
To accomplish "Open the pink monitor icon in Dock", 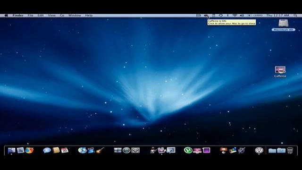I will point(197,150).
